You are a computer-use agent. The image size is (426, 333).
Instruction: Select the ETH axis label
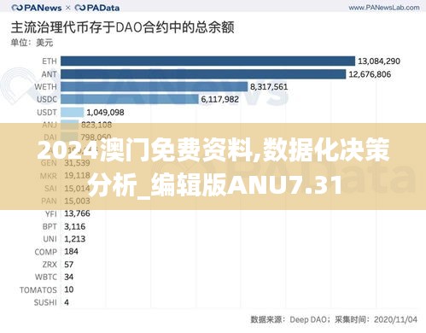50,61
